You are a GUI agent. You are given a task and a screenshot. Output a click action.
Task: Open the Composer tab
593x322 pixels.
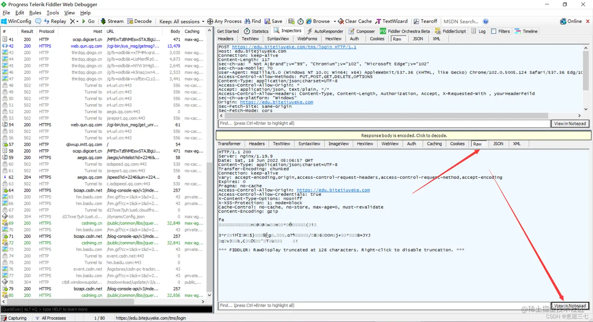(362, 31)
